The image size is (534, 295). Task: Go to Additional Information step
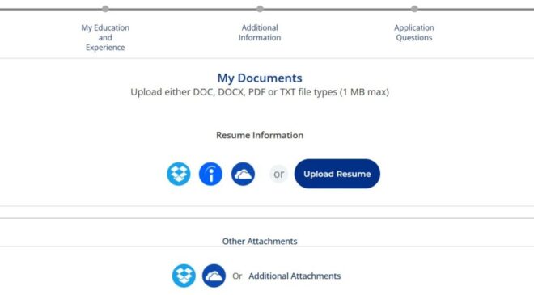[x=260, y=32]
